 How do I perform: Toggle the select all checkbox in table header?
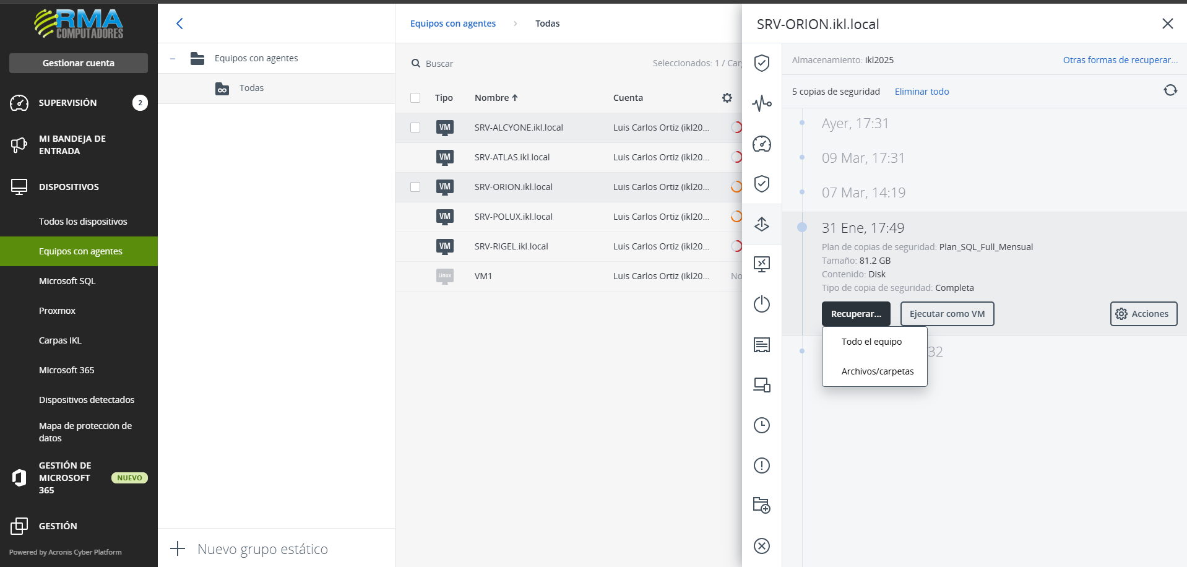click(415, 98)
